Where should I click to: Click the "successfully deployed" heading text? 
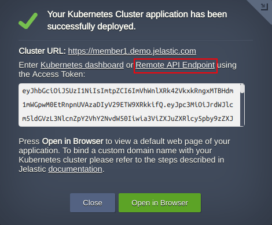[x=91, y=27]
